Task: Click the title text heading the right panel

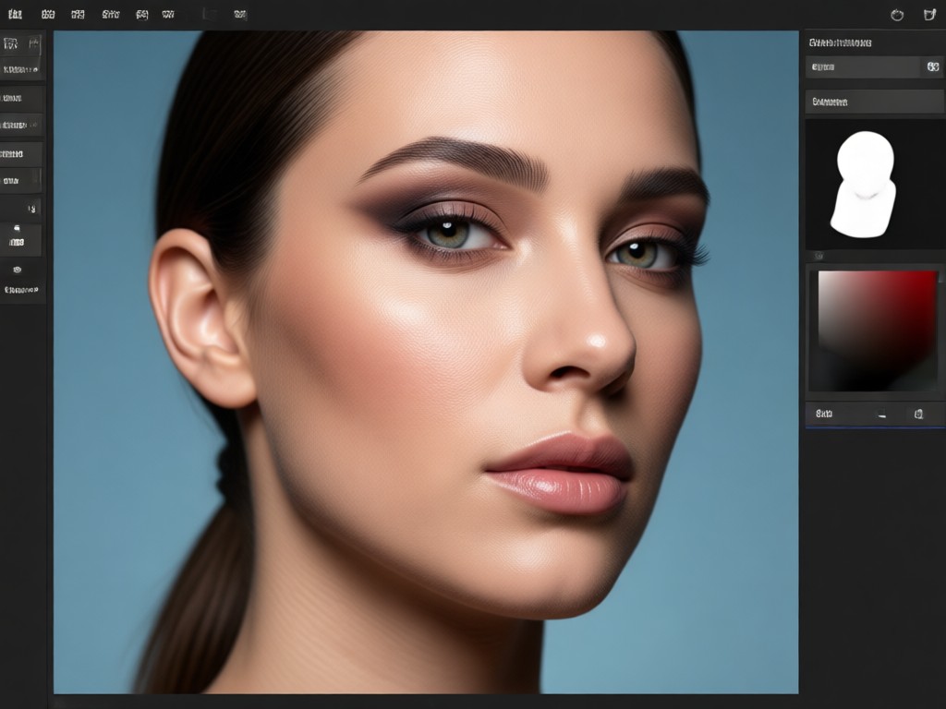Action: [x=840, y=42]
